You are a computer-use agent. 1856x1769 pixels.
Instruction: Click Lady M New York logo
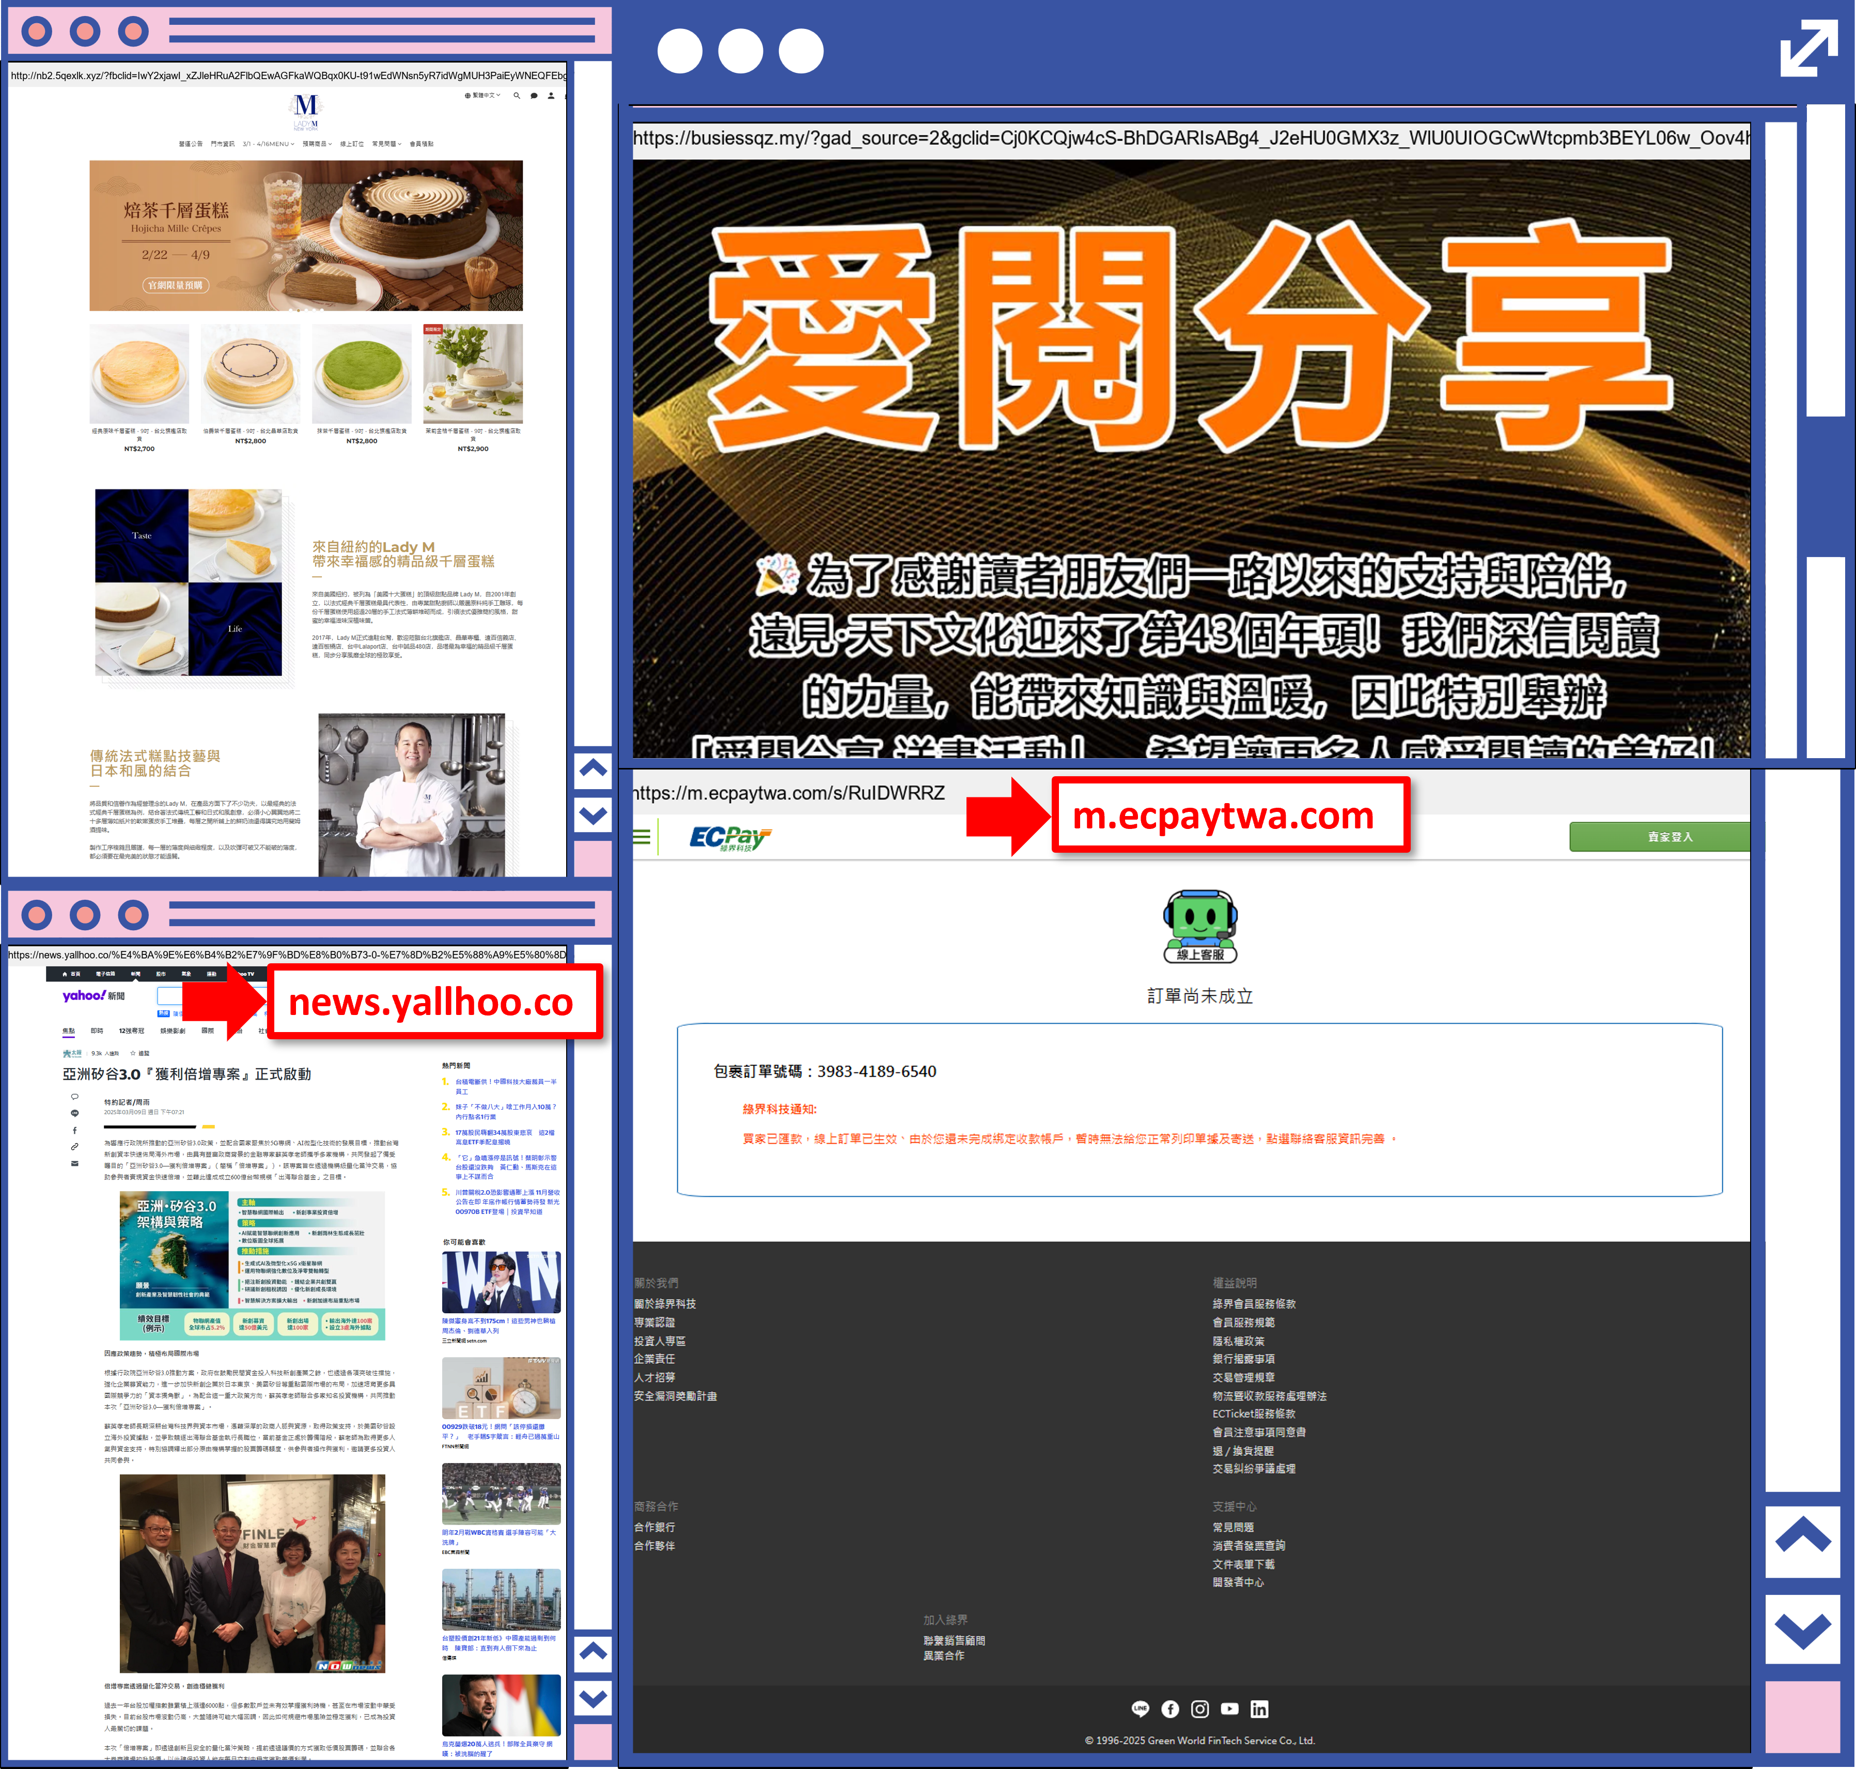(x=305, y=111)
